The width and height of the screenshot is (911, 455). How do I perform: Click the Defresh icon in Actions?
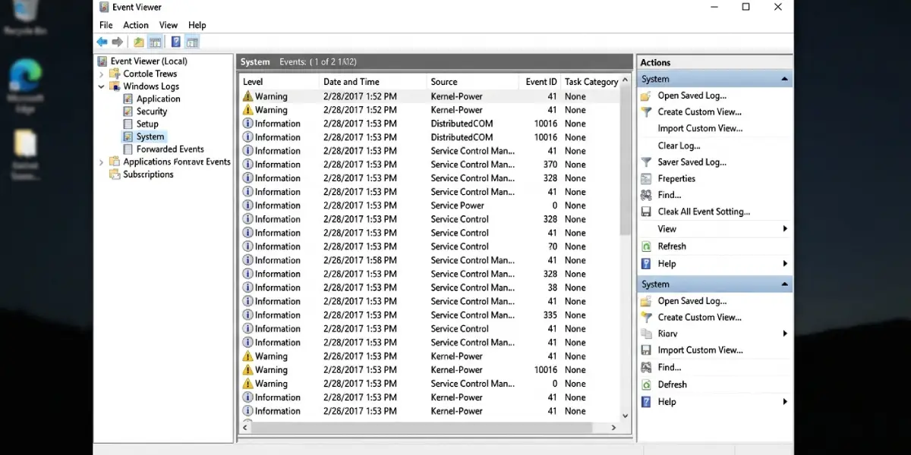click(x=646, y=384)
